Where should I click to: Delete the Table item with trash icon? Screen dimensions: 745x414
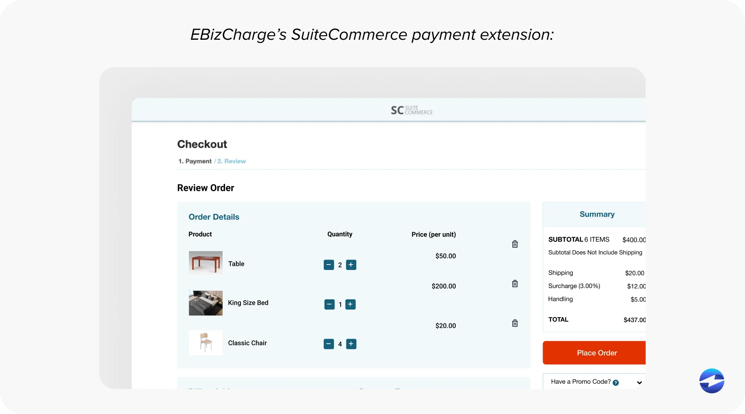point(515,244)
